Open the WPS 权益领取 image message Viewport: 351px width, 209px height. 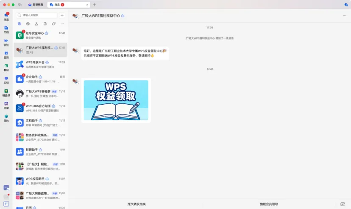pyautogui.click(x=116, y=100)
